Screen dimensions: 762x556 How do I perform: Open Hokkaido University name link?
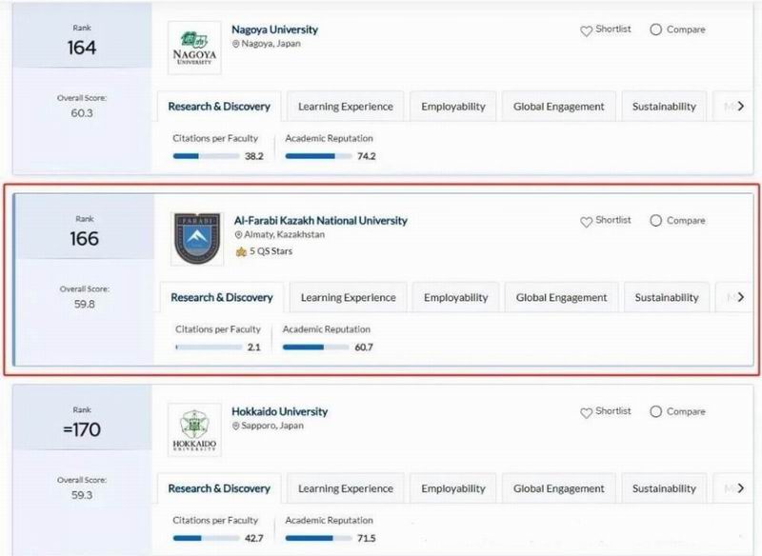(x=279, y=412)
